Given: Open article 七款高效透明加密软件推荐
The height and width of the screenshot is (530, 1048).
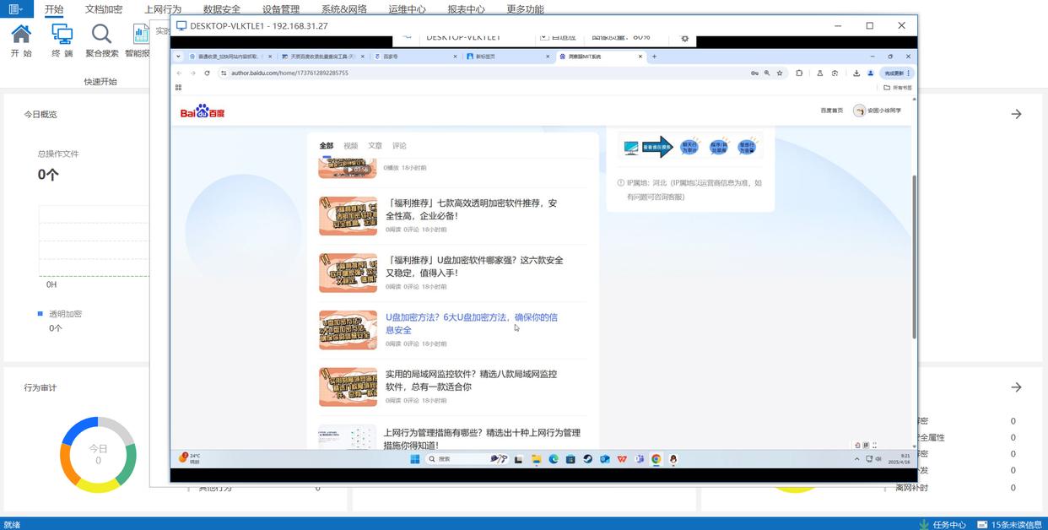Looking at the screenshot, I should click(x=471, y=209).
